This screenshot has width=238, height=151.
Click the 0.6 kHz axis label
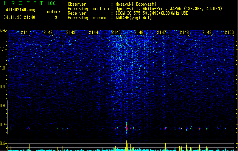(x=3, y=143)
